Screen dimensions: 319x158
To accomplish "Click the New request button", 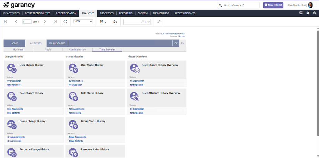I will pyautogui.click(x=273, y=5).
